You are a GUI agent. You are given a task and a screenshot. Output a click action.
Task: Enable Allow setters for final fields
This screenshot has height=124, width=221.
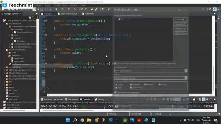click(115, 64)
